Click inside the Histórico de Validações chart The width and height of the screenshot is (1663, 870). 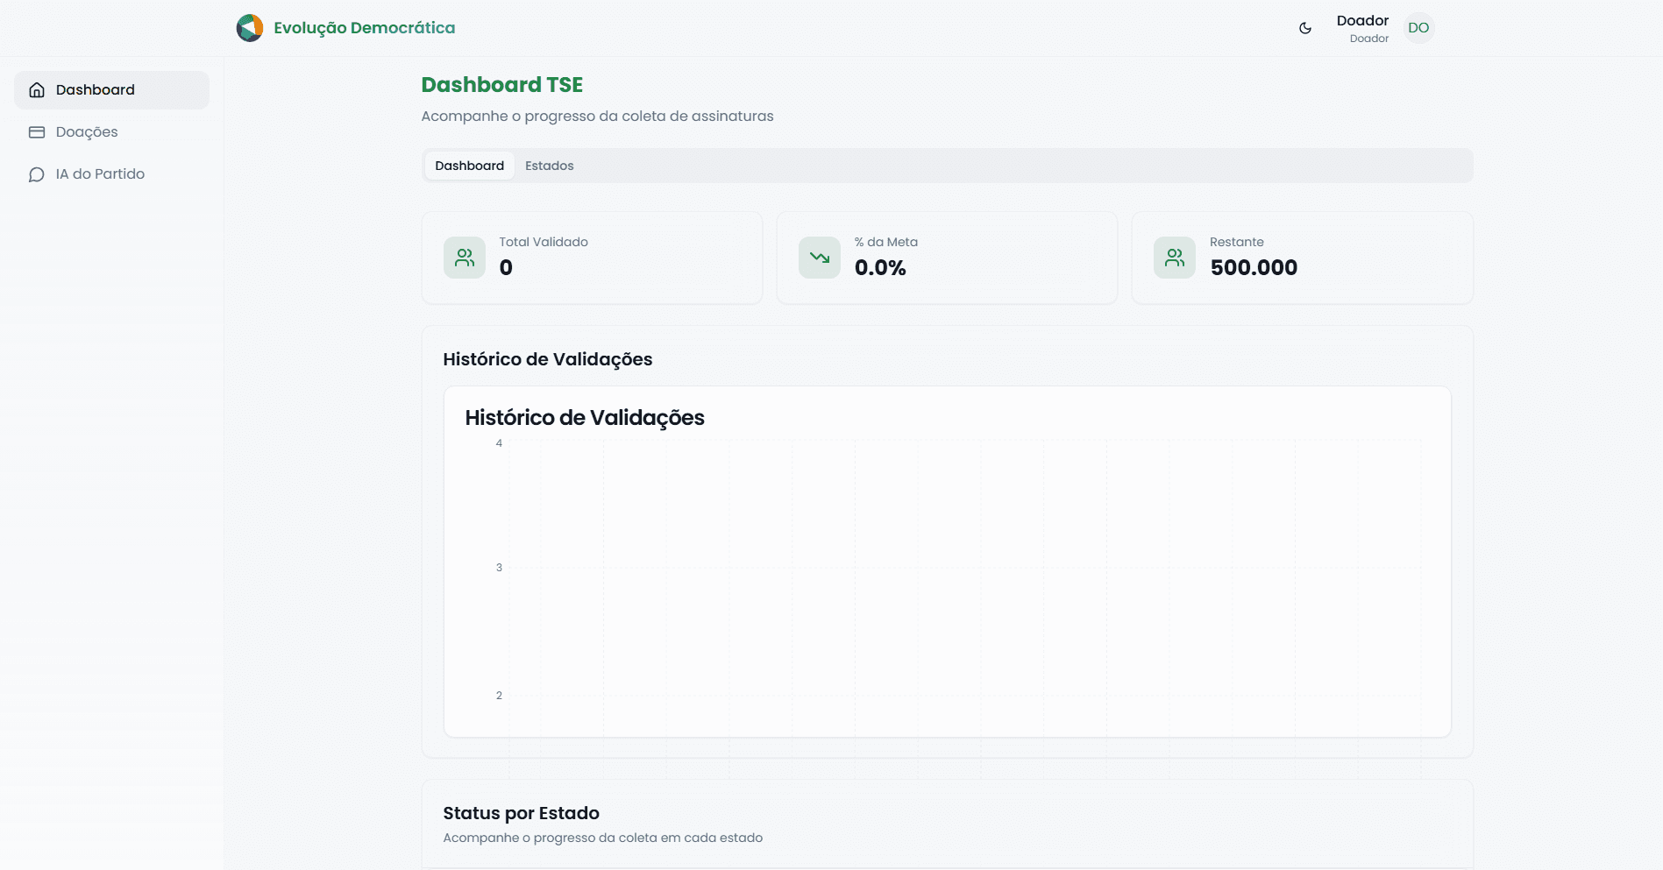pos(964,587)
